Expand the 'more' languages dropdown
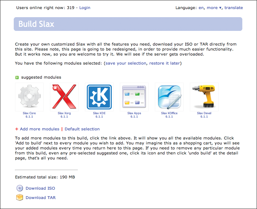 tap(214, 8)
